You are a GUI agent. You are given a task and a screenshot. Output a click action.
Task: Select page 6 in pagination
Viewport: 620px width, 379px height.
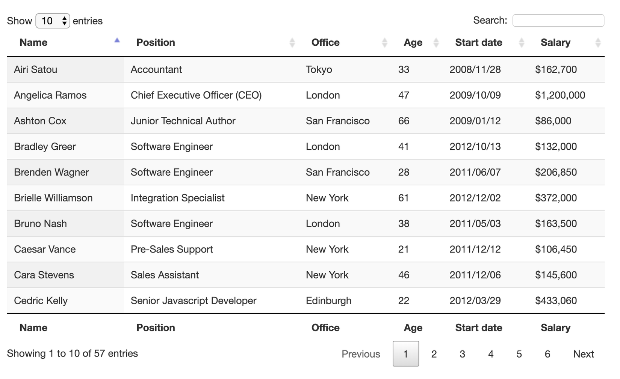pyautogui.click(x=547, y=354)
